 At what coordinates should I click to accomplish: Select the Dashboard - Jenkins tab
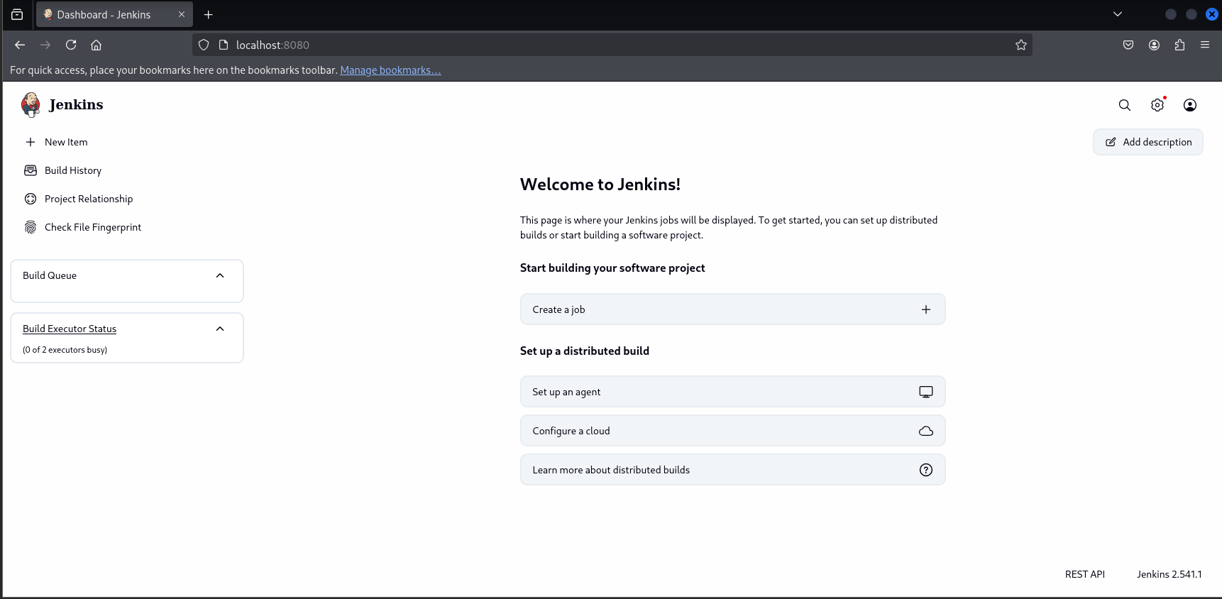[x=114, y=14]
